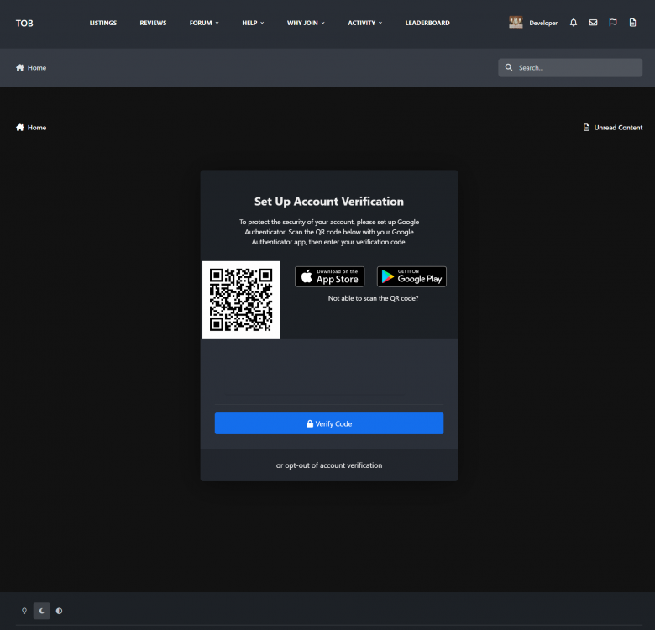Click Home breadcrumb above verification panel

pyautogui.click(x=31, y=128)
